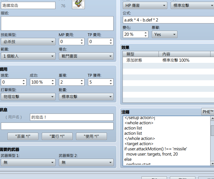The image size is (214, 179).
Task: Open the 暴擊 dropdown showing Yes
Action: (x=165, y=34)
